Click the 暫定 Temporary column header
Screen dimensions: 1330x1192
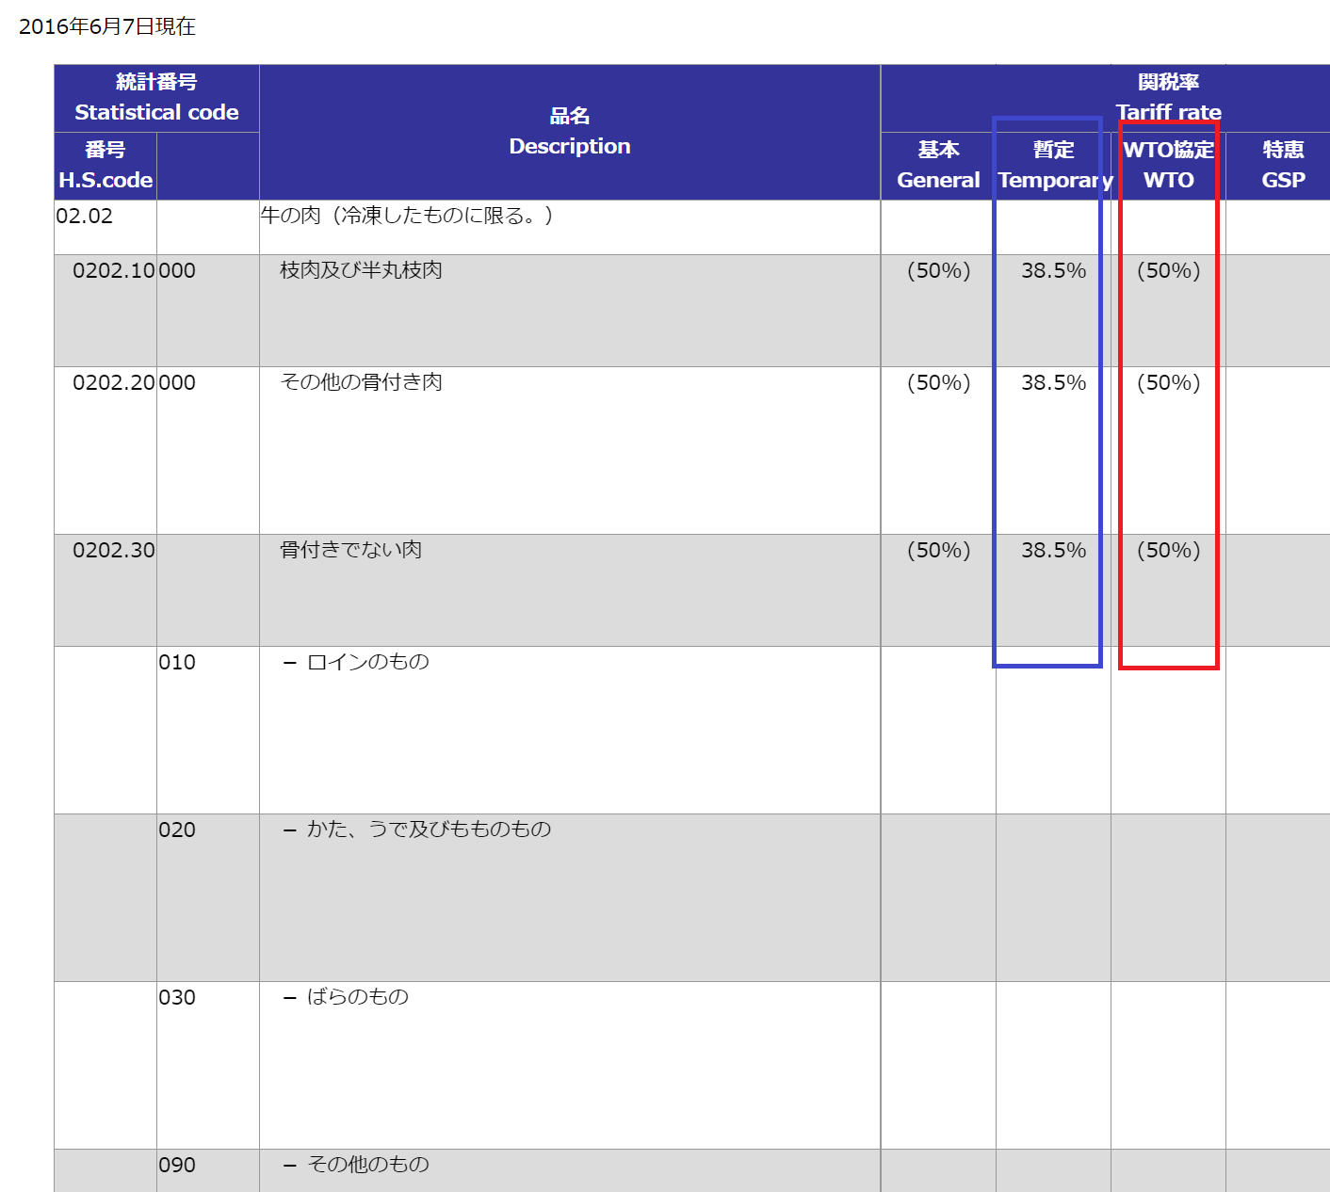[1054, 166]
